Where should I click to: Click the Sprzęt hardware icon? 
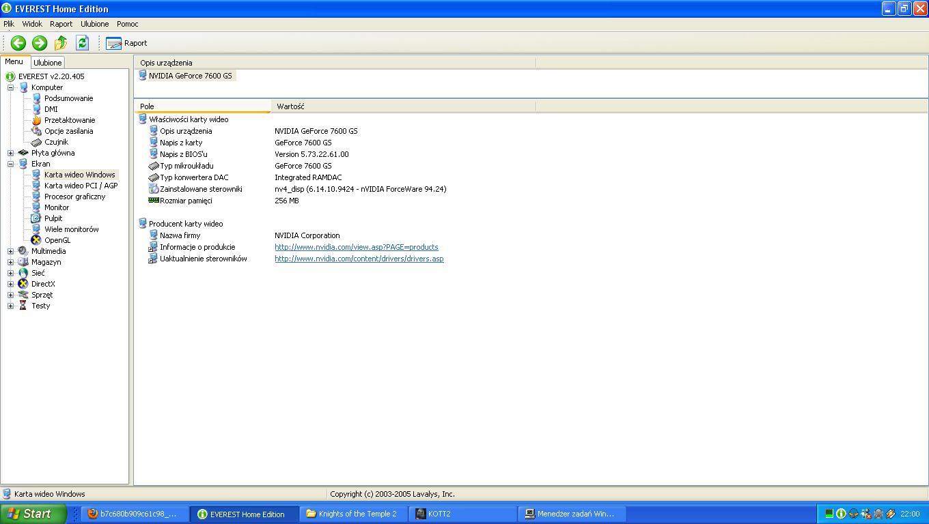pos(23,295)
